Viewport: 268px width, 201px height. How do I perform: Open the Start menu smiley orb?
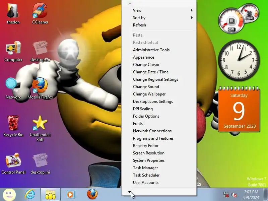pos(10,195)
